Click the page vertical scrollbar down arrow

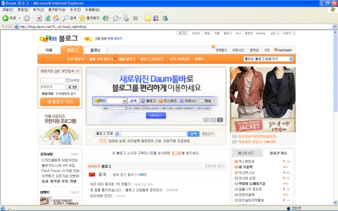(335, 203)
